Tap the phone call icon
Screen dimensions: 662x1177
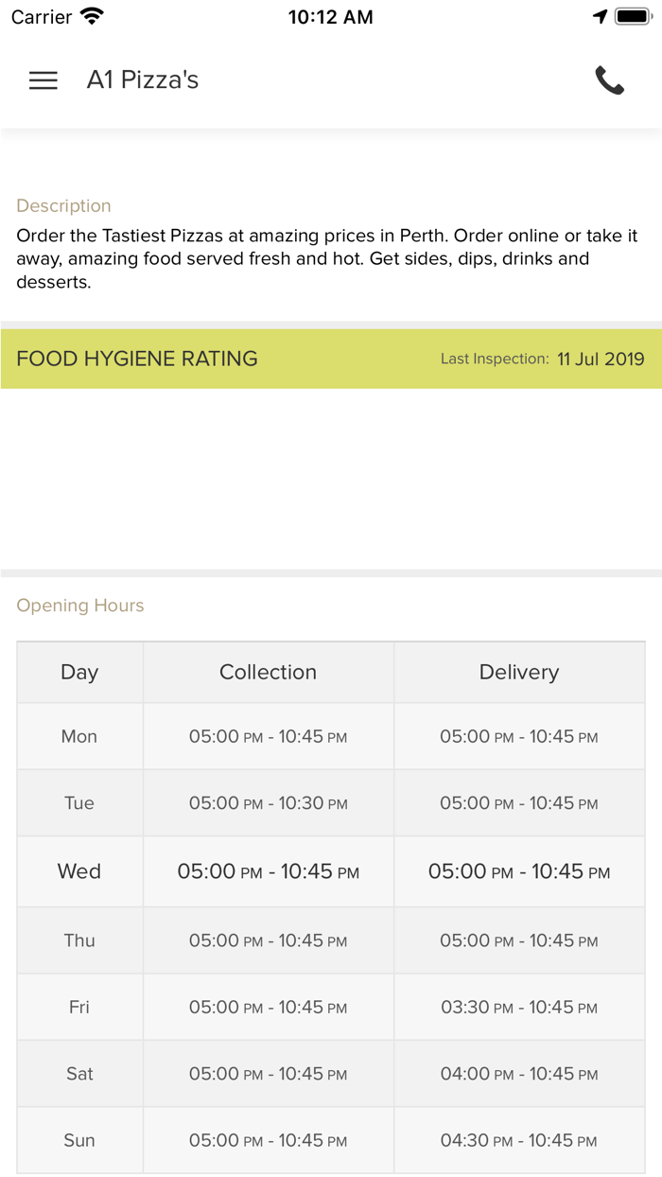point(610,80)
